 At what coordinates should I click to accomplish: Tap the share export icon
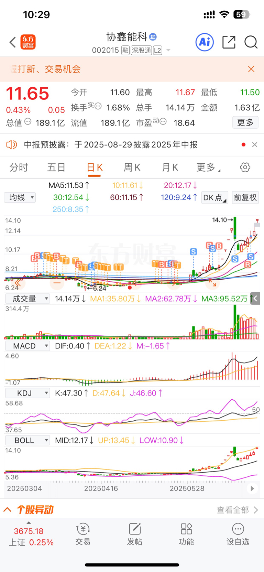pyautogui.click(x=229, y=42)
